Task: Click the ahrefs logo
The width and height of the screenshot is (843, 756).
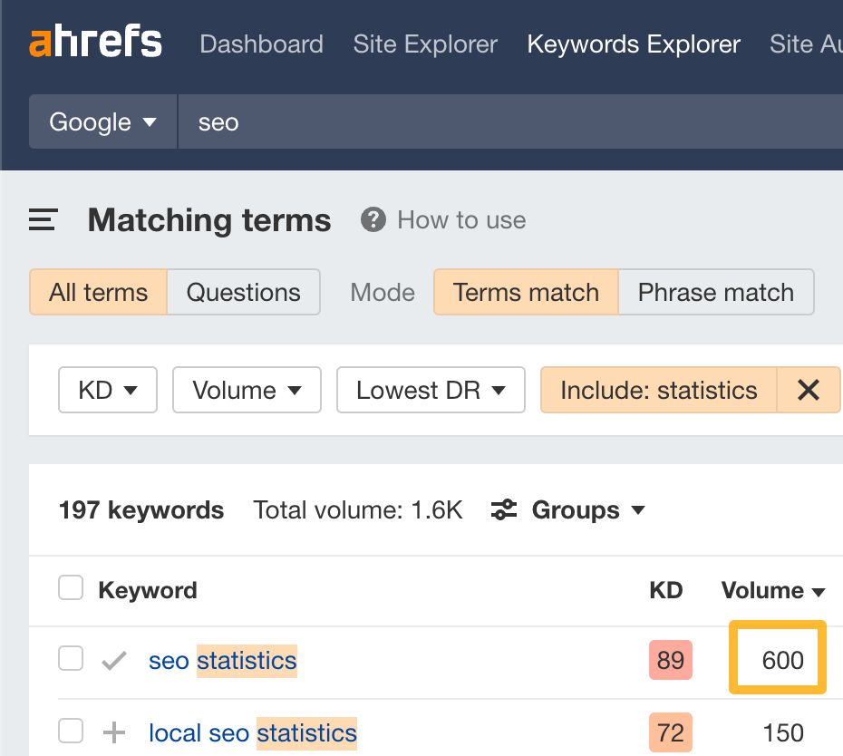Action: click(x=95, y=41)
